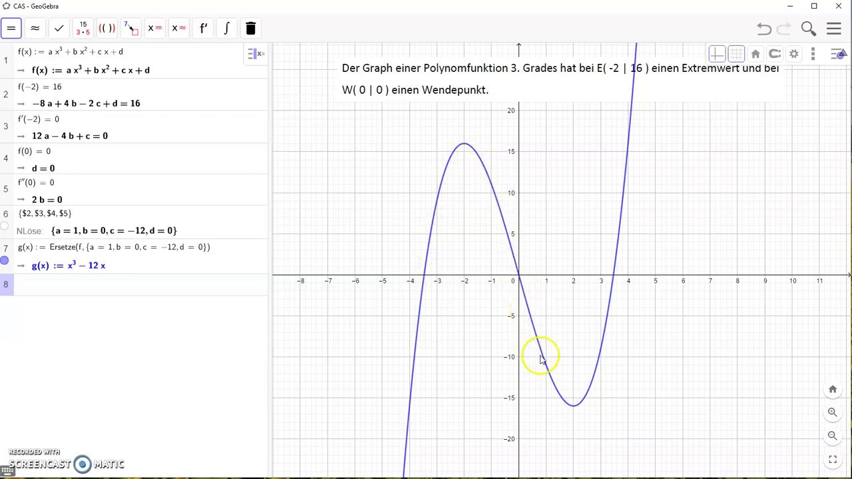Select the Derivative f′ tool
The width and height of the screenshot is (852, 479).
point(203,29)
